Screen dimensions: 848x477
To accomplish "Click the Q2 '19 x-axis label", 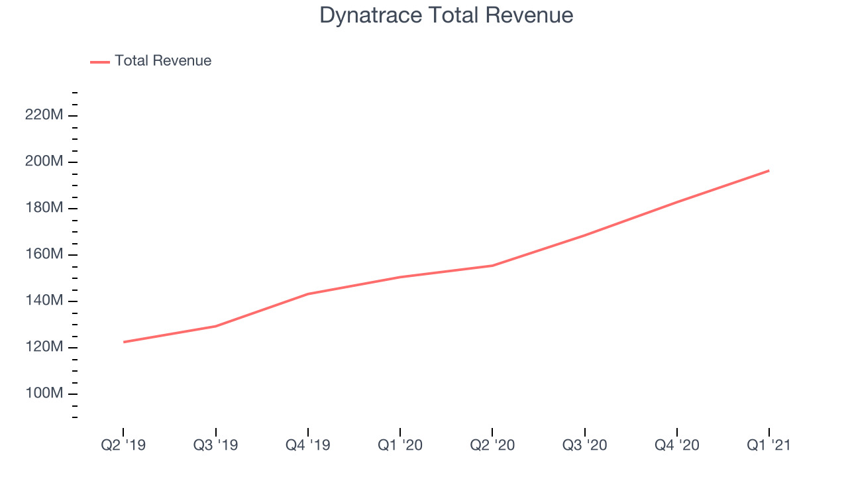I will [x=123, y=446].
